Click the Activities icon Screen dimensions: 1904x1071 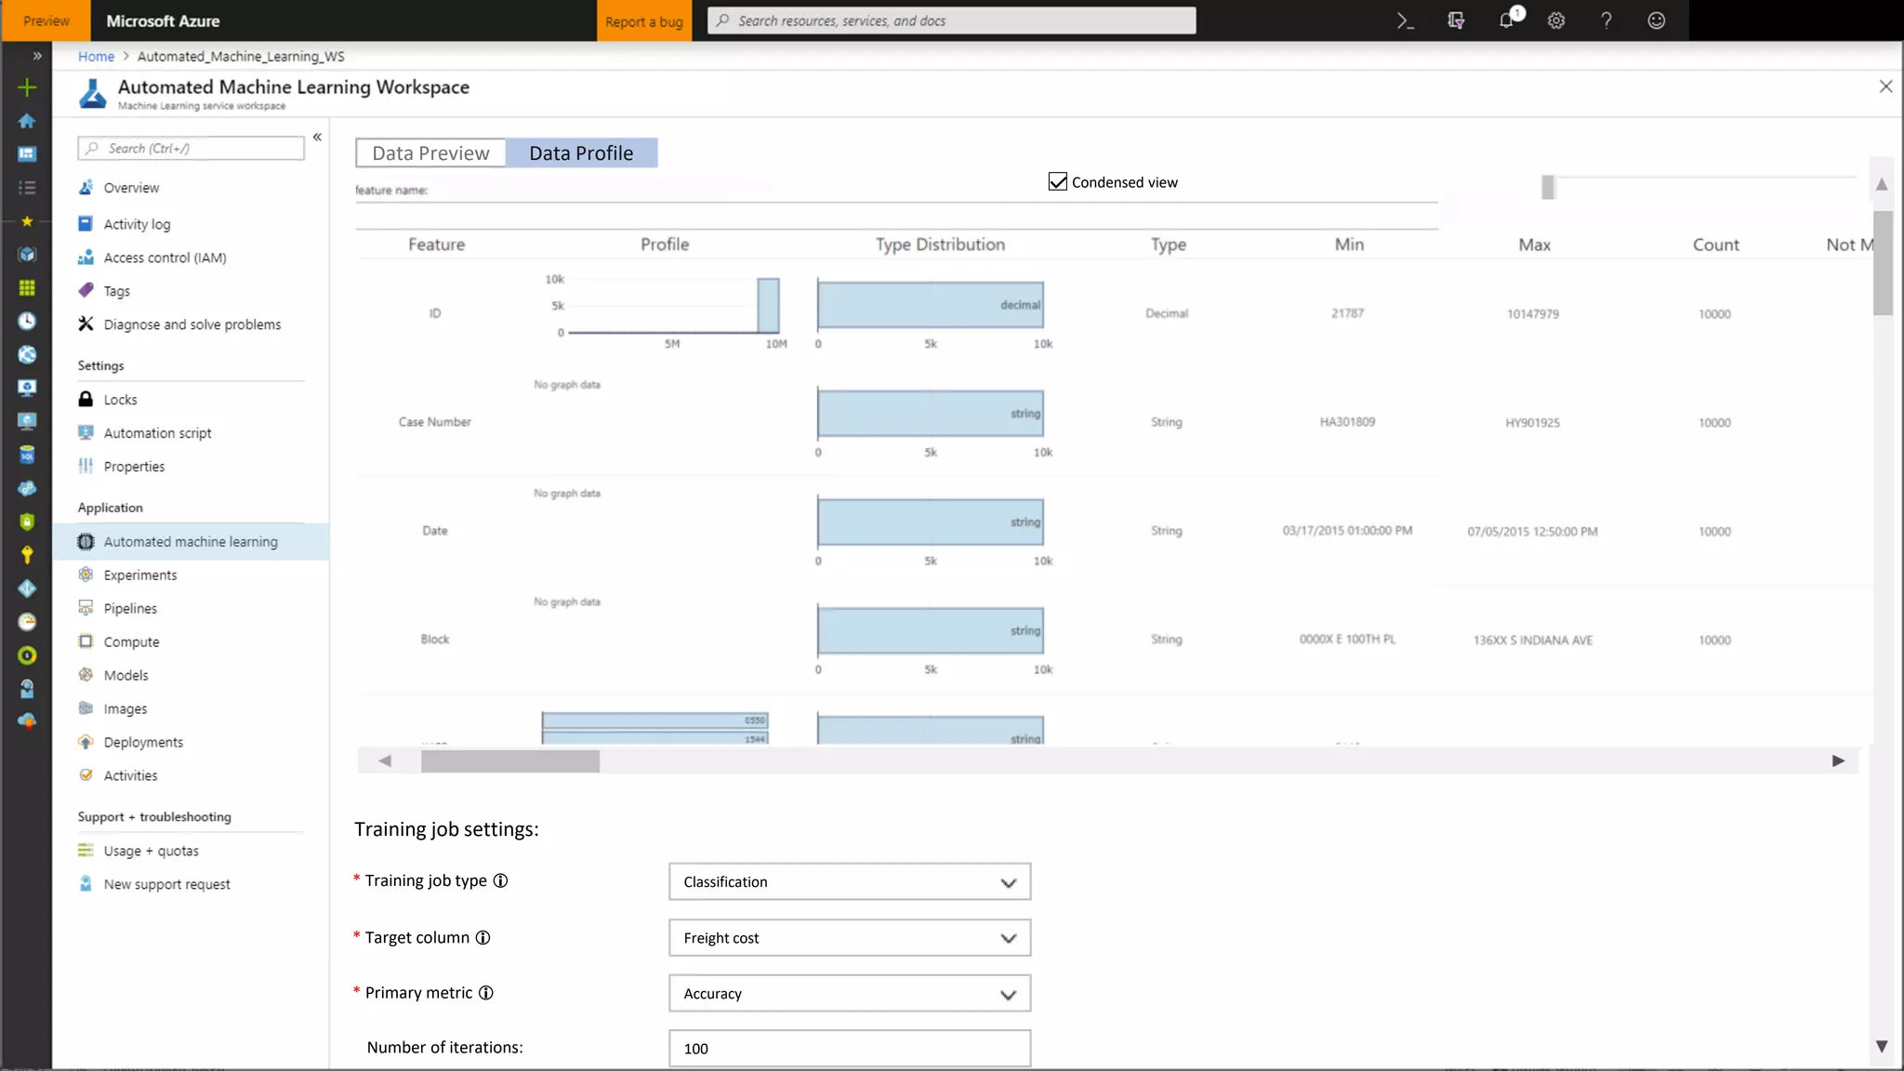pyautogui.click(x=86, y=775)
